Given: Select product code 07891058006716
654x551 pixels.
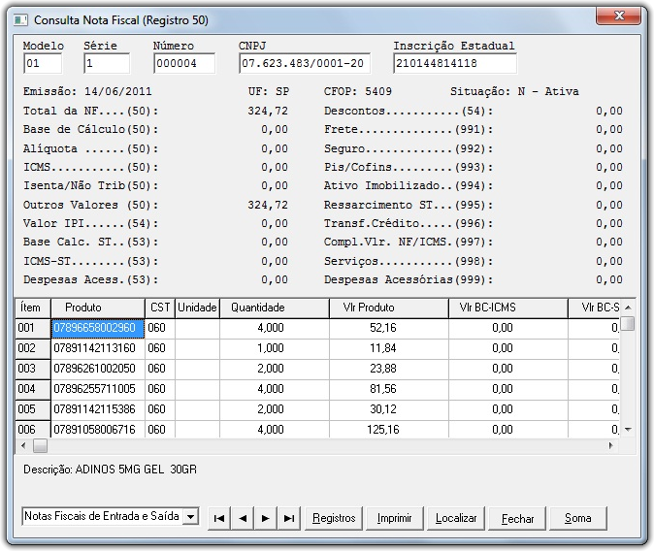Looking at the screenshot, I should (98, 429).
